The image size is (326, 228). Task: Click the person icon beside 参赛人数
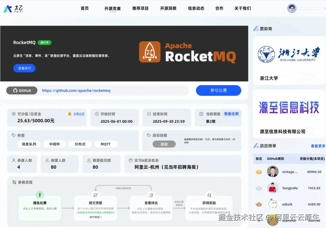pyautogui.click(x=14, y=160)
